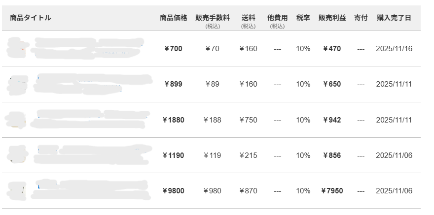Click the 2025/11/16 purchase date
This screenshot has height=215, width=434.
click(394, 49)
